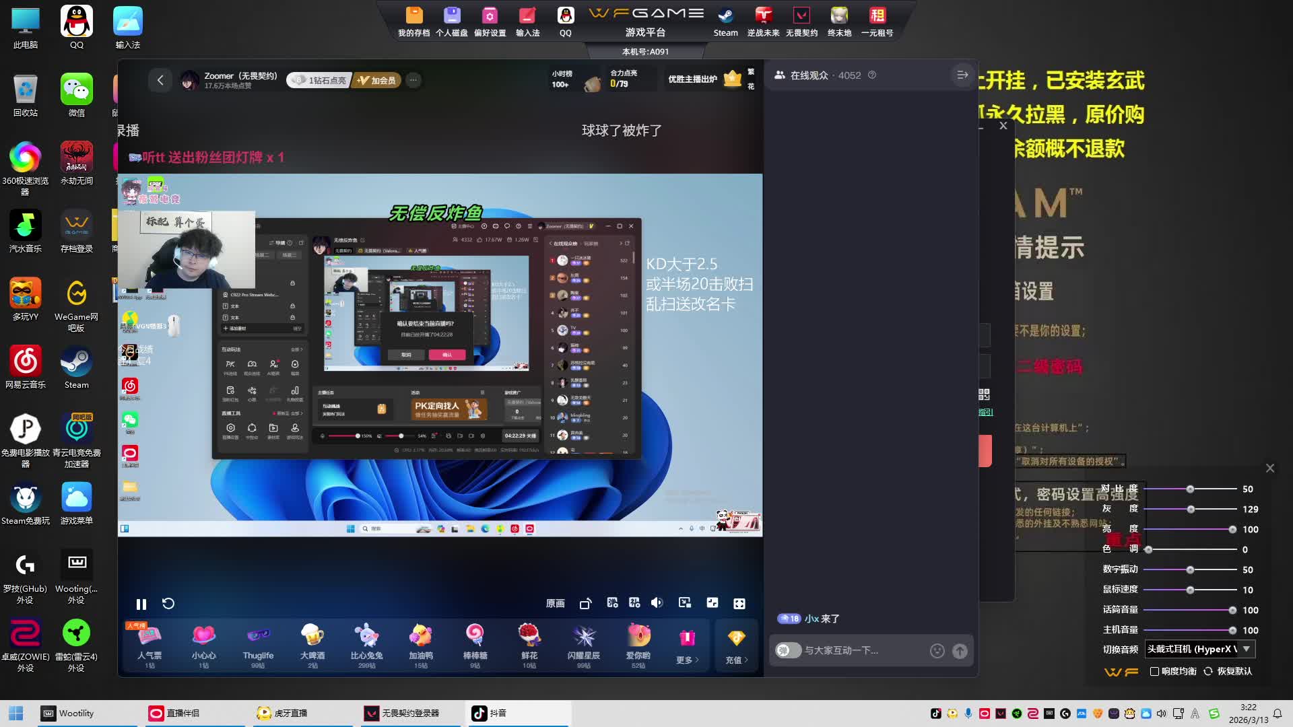Image resolution: width=1293 pixels, height=727 pixels.
Task: Pause the live stream playback
Action: pyautogui.click(x=141, y=604)
